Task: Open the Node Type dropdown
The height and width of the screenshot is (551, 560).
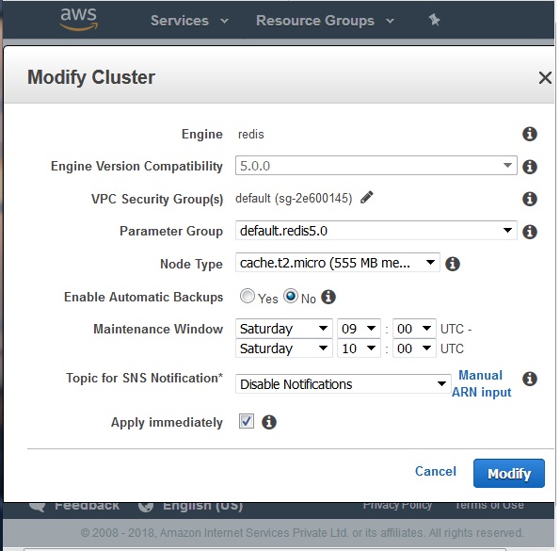Action: 338,263
